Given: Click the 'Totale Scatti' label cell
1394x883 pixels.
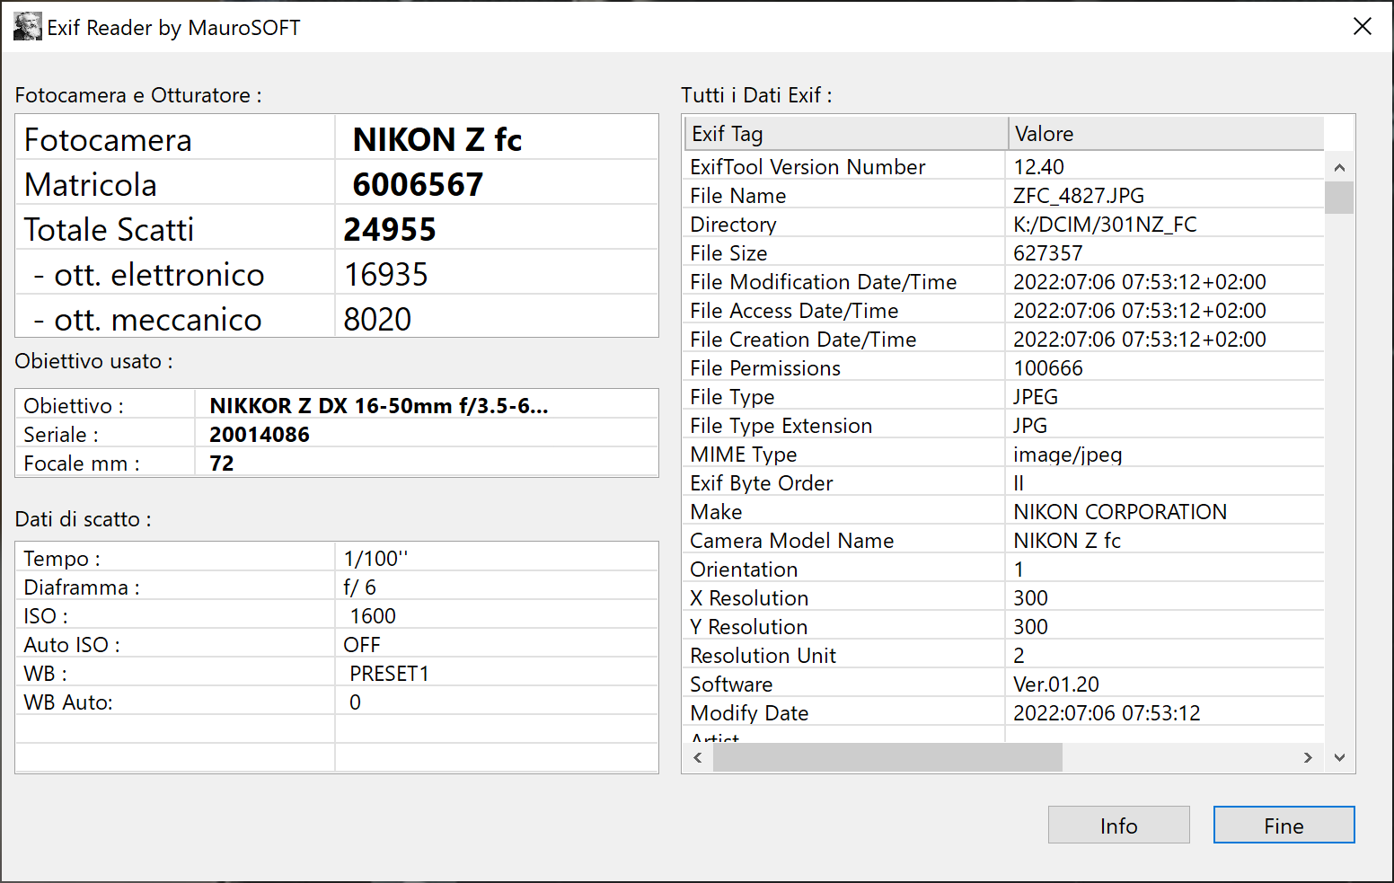Looking at the screenshot, I should click(176, 229).
